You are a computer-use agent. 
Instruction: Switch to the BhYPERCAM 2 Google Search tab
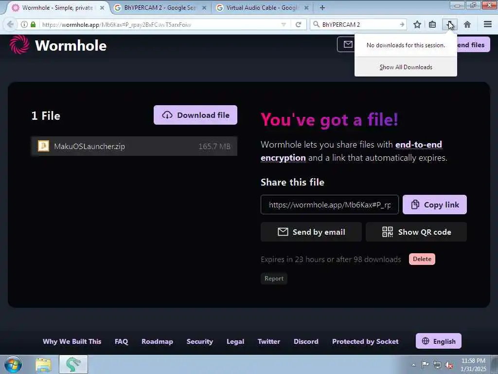[160, 8]
